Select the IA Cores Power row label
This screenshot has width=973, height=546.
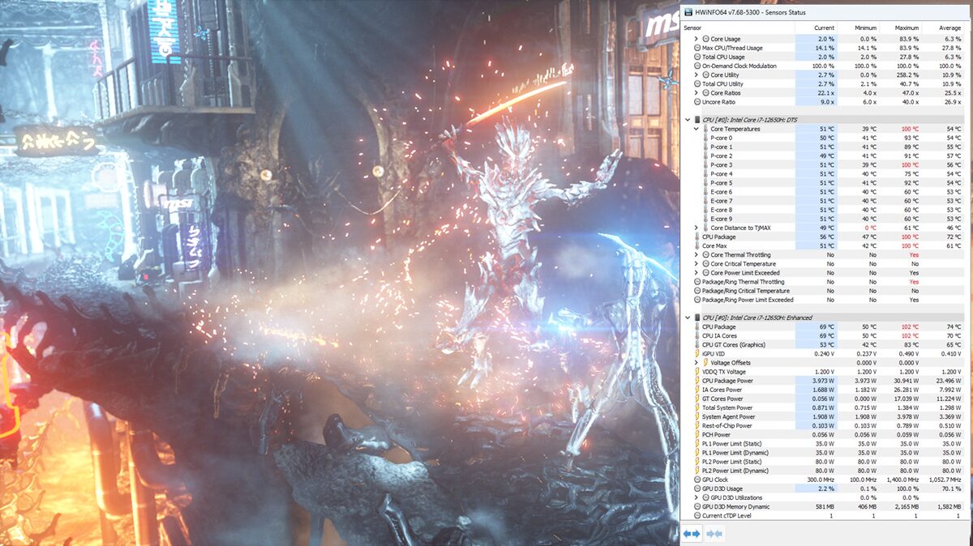point(722,390)
